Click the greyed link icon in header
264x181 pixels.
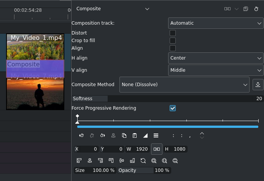pyautogui.click(x=227, y=9)
